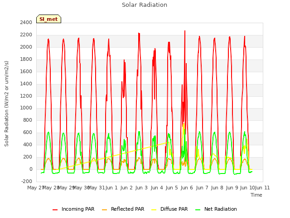The width and height of the screenshot is (290, 218).
Task: Click the 2200 y-axis tick label
Action: pyautogui.click(x=26, y=35)
